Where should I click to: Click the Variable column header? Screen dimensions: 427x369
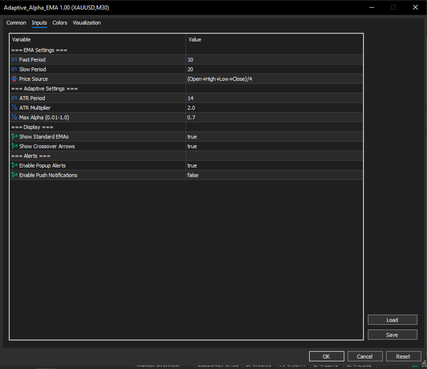pos(98,39)
